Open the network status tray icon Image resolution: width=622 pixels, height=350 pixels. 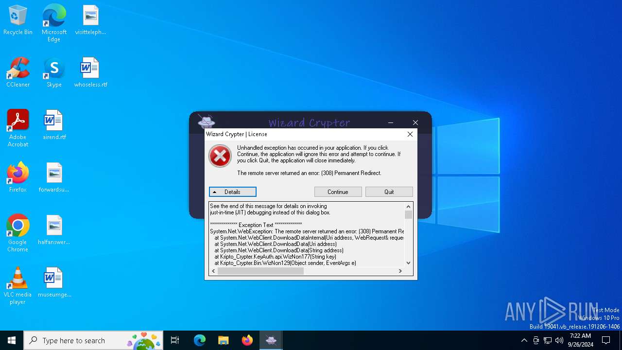[x=548, y=340]
